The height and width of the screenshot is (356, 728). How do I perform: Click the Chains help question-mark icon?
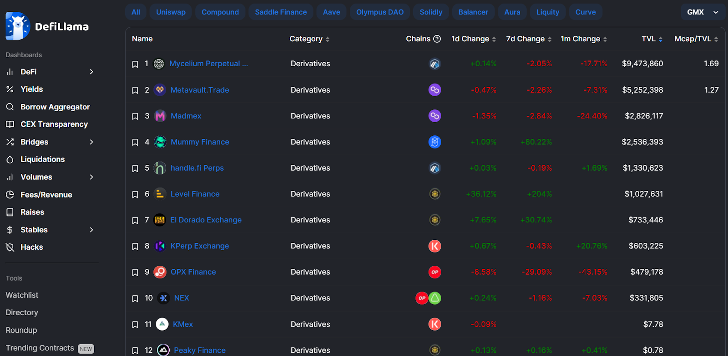pos(437,39)
